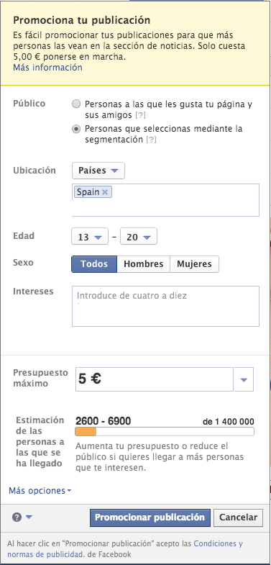Select the Todos gender option

(x=94, y=264)
